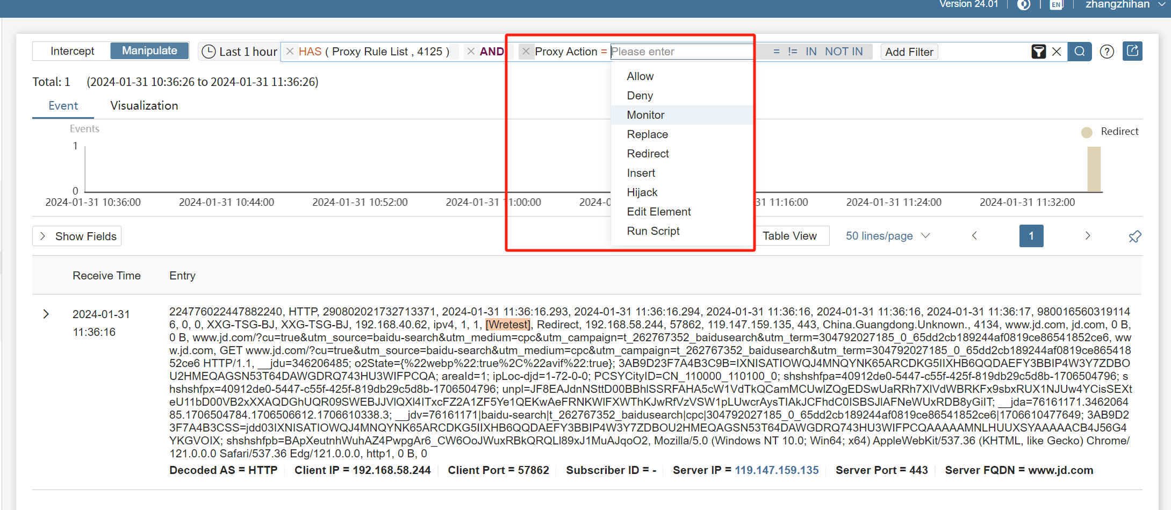Image resolution: width=1171 pixels, height=510 pixels.
Task: Switch to Intercept mode
Action: click(72, 51)
